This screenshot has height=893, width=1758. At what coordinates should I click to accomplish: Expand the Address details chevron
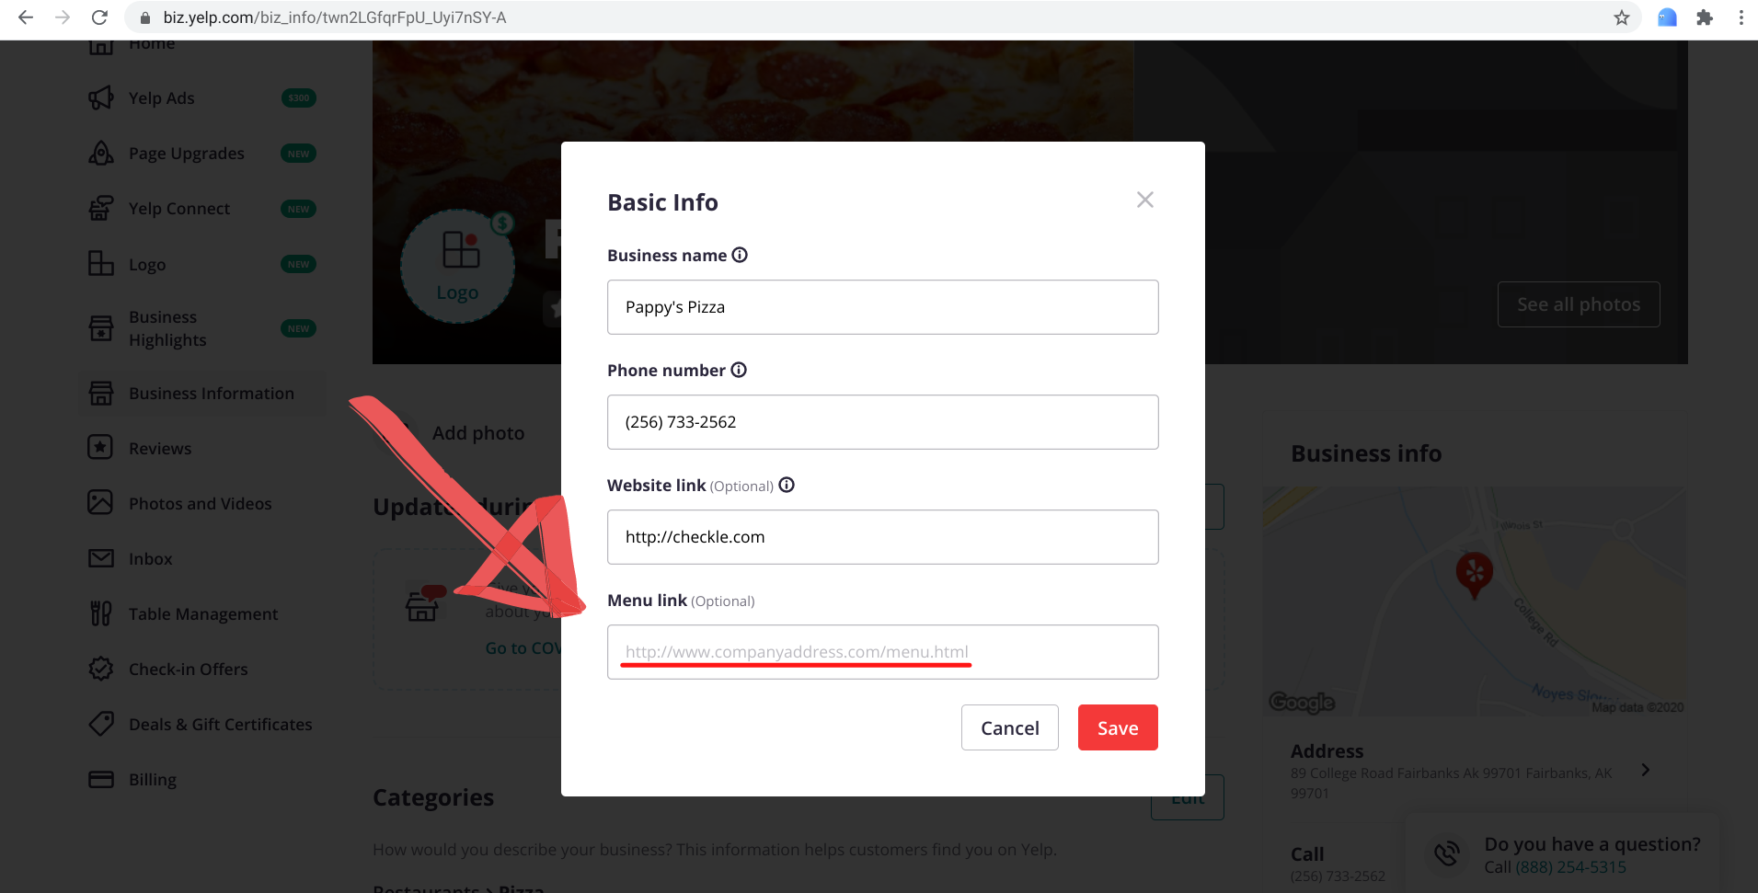pyautogui.click(x=1646, y=770)
